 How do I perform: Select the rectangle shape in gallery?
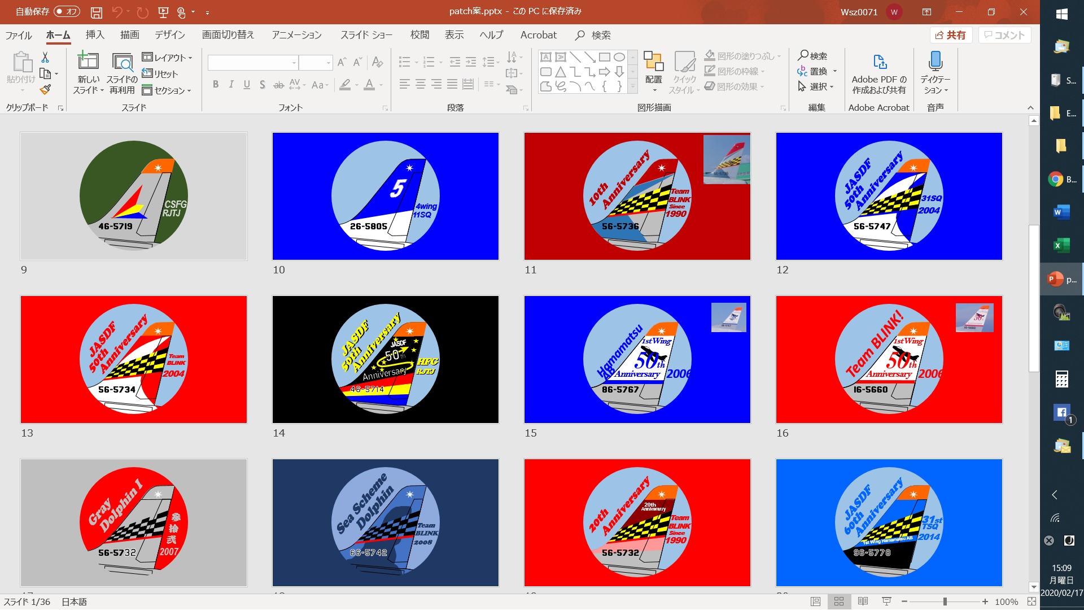[605, 57]
